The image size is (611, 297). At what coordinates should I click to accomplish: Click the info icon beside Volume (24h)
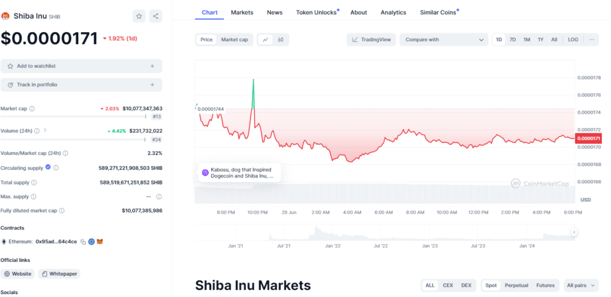[x=36, y=131]
